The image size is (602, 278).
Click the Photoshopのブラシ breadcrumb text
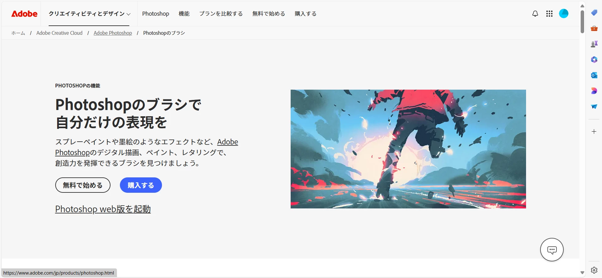(164, 33)
